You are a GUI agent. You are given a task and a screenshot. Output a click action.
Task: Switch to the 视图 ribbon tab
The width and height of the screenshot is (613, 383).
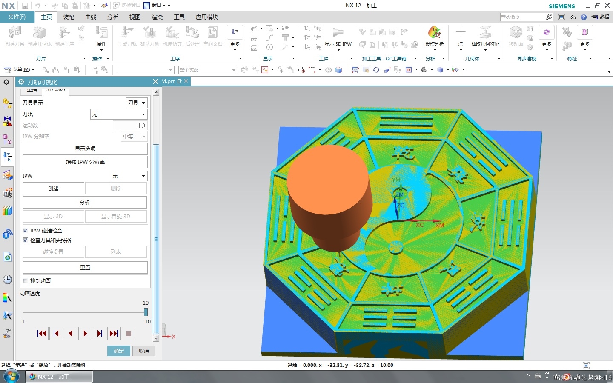(x=135, y=17)
